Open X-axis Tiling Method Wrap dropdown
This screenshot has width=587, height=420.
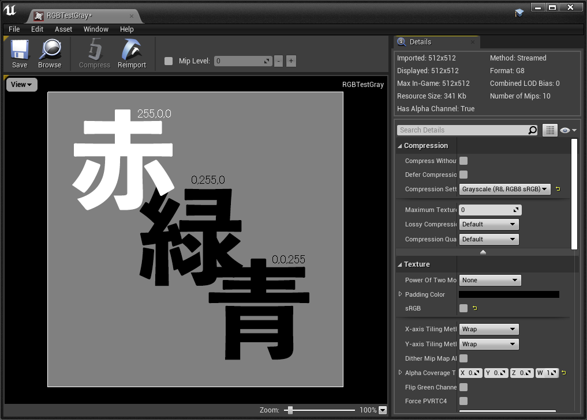[x=489, y=329]
